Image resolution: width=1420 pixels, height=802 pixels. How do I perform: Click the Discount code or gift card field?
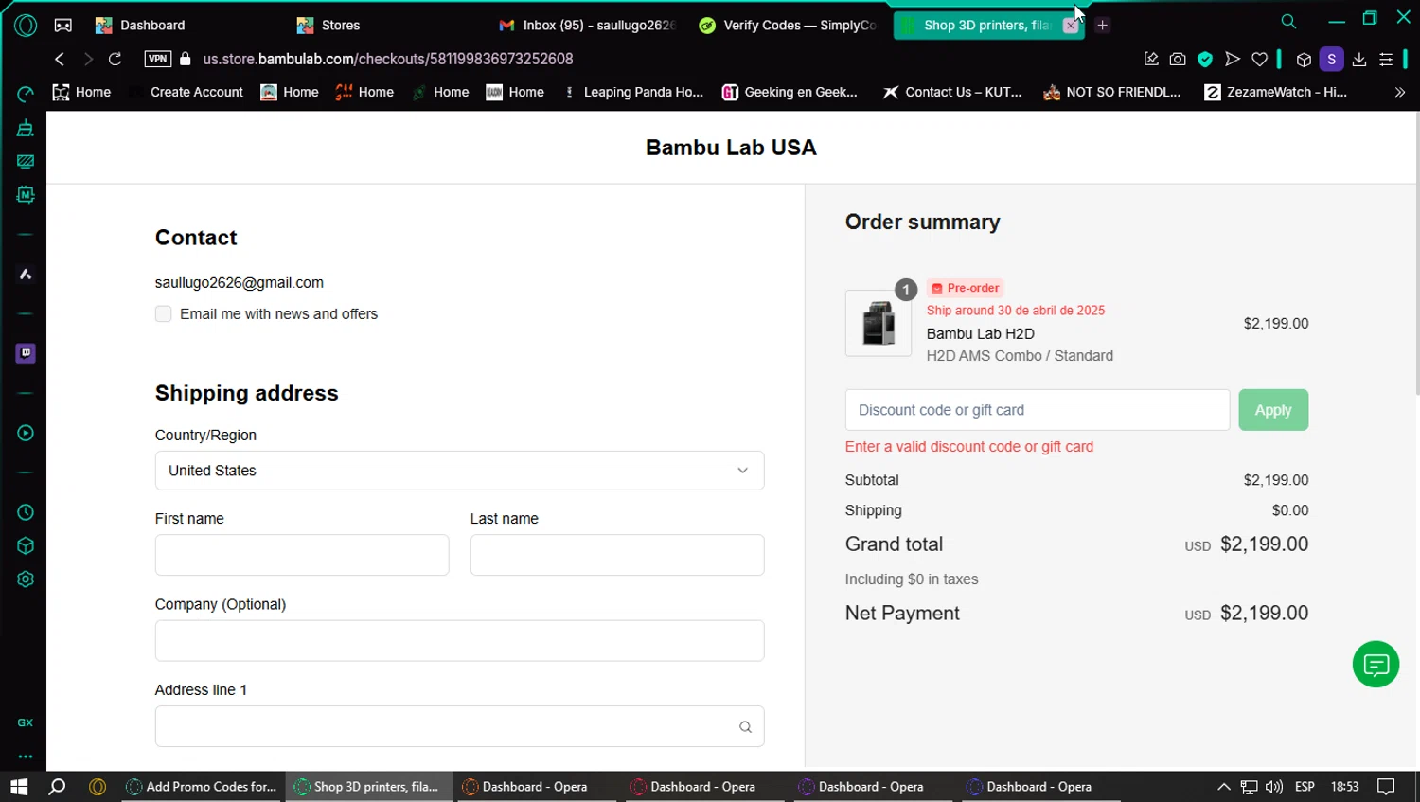pyautogui.click(x=1037, y=410)
